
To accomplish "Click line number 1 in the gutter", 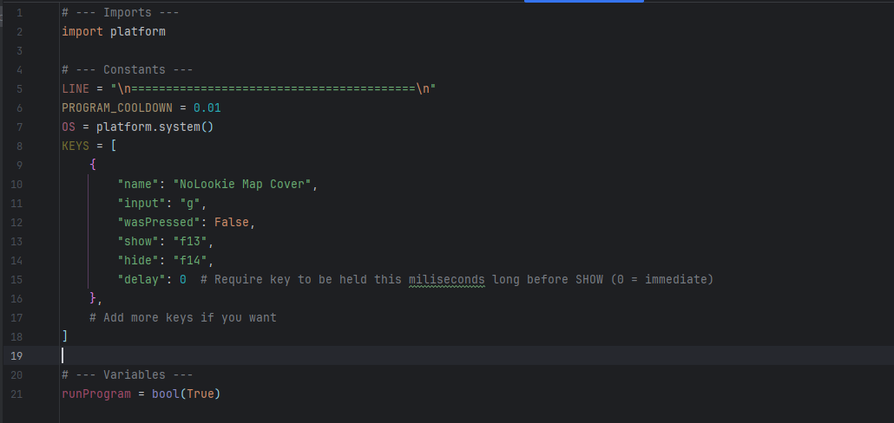I will pos(19,13).
